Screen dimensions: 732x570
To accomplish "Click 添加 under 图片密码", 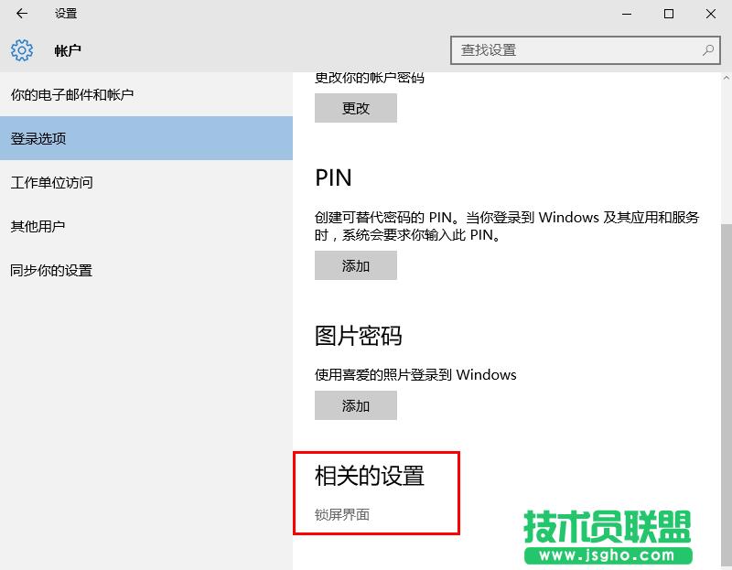I will click(355, 405).
